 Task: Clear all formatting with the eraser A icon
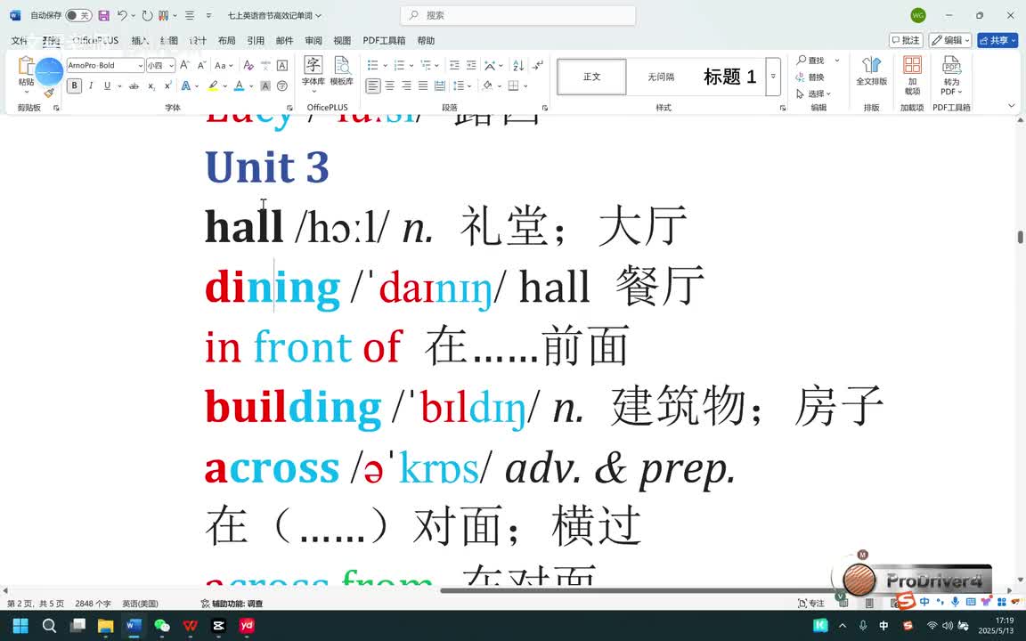[248, 65]
